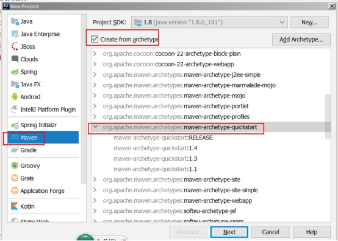
Task: Expand maven-archetype-site-simple node
Action: tap(95, 190)
